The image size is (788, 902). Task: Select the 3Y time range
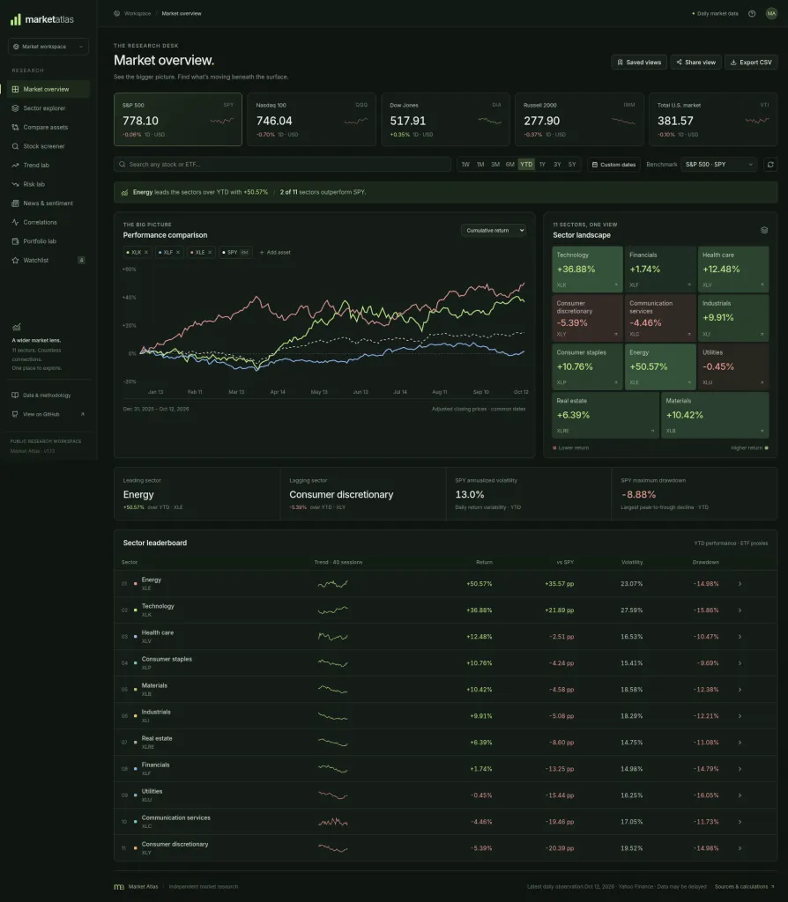(557, 165)
